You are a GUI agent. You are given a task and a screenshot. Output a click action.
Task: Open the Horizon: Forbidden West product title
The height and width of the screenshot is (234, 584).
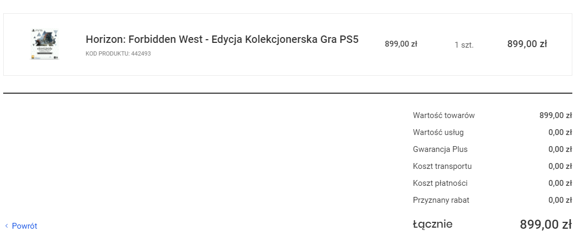[222, 40]
